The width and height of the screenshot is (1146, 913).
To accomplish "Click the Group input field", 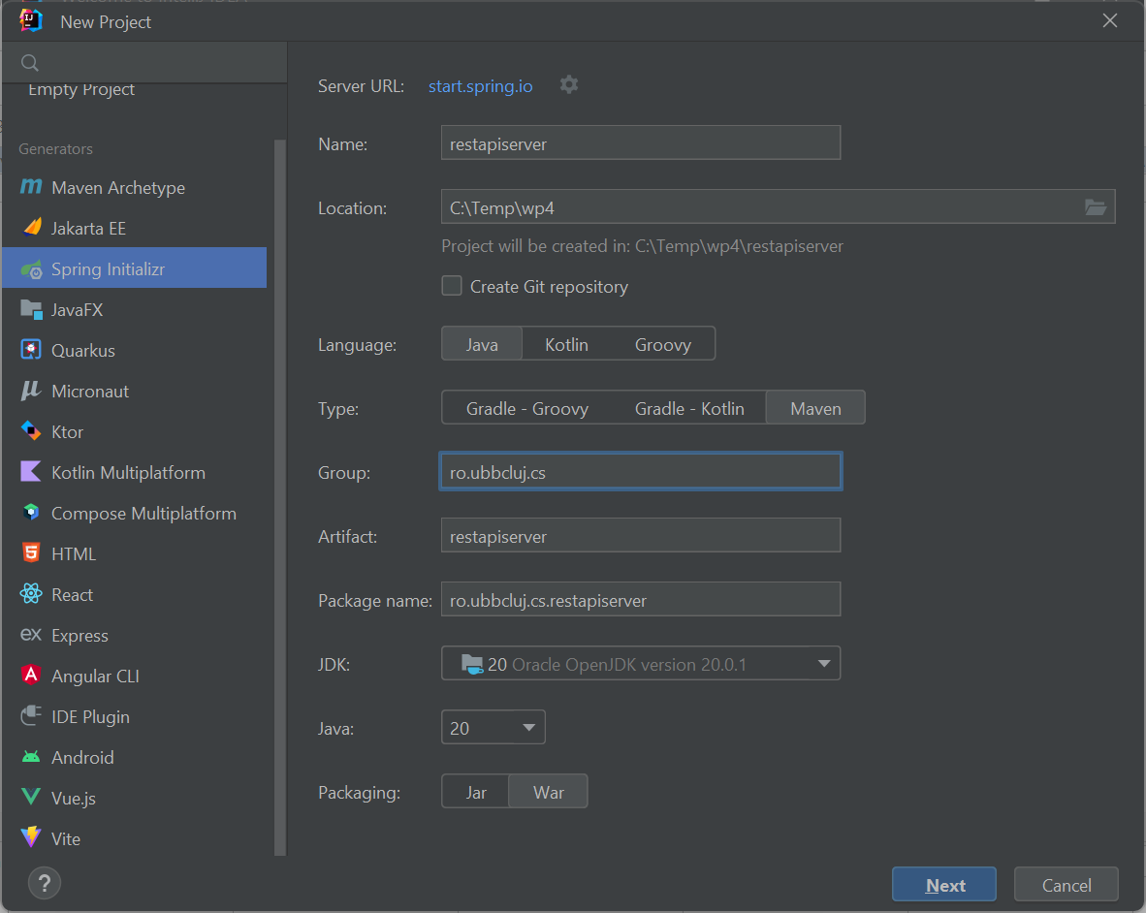I will [641, 472].
